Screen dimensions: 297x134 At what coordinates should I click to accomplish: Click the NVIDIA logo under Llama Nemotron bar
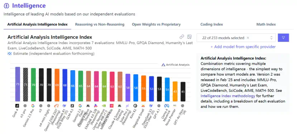pyautogui.click(x=104, y=106)
